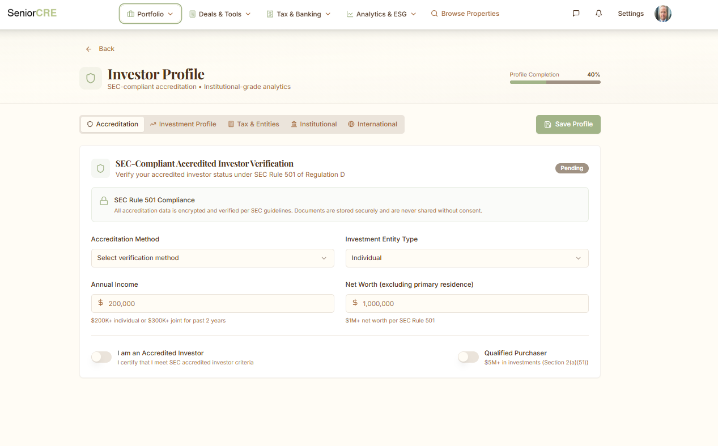Viewport: 718px width, 446px height.
Task: Open Settings in the top bar
Action: click(x=631, y=14)
